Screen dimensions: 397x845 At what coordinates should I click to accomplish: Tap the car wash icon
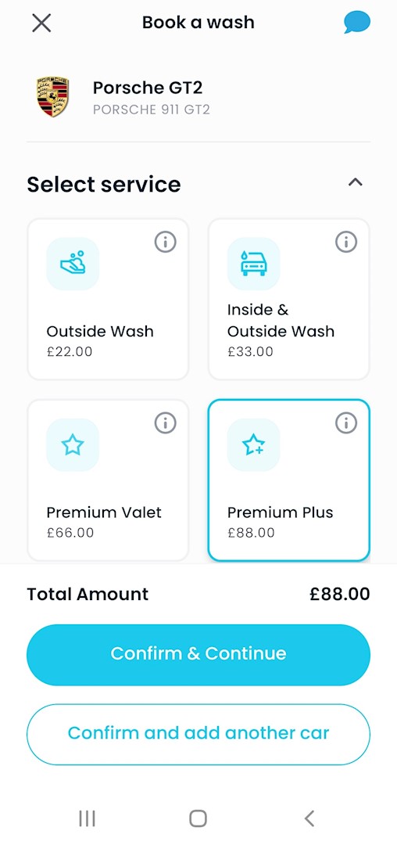(x=253, y=264)
